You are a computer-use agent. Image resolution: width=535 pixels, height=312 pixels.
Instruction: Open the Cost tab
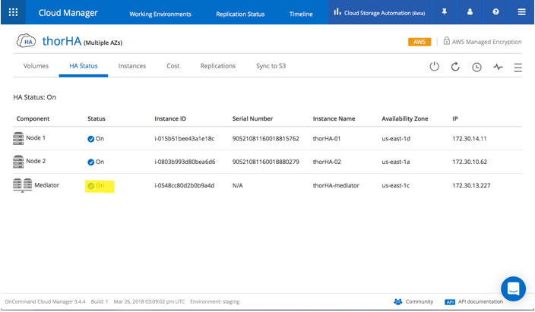click(x=173, y=66)
